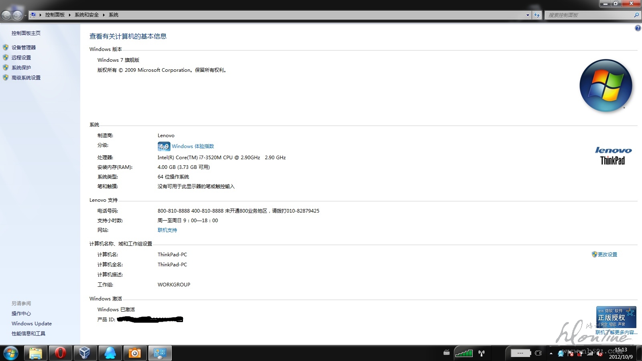This screenshot has height=361, width=642.
Task: Open the recent pages dropdown arrow
Action: [25, 16]
